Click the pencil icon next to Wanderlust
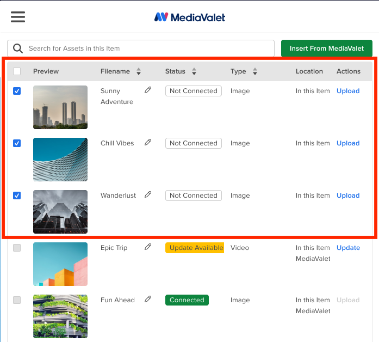Screen dimensions: 379x342 point(148,194)
